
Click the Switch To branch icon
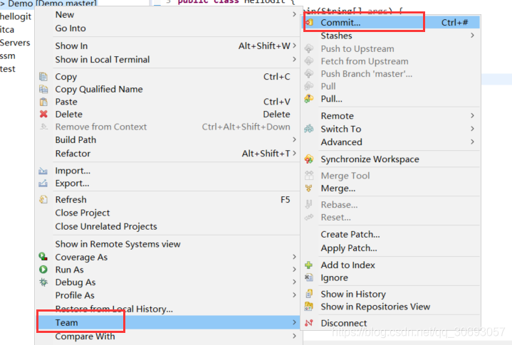point(309,129)
